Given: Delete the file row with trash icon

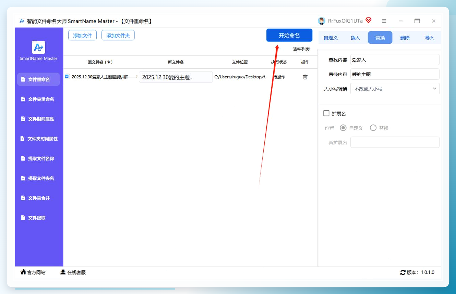Looking at the screenshot, I should point(305,77).
